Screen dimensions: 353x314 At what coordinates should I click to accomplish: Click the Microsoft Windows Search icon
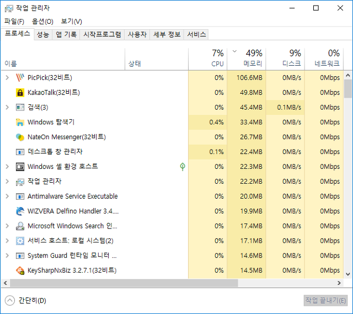tap(20, 226)
